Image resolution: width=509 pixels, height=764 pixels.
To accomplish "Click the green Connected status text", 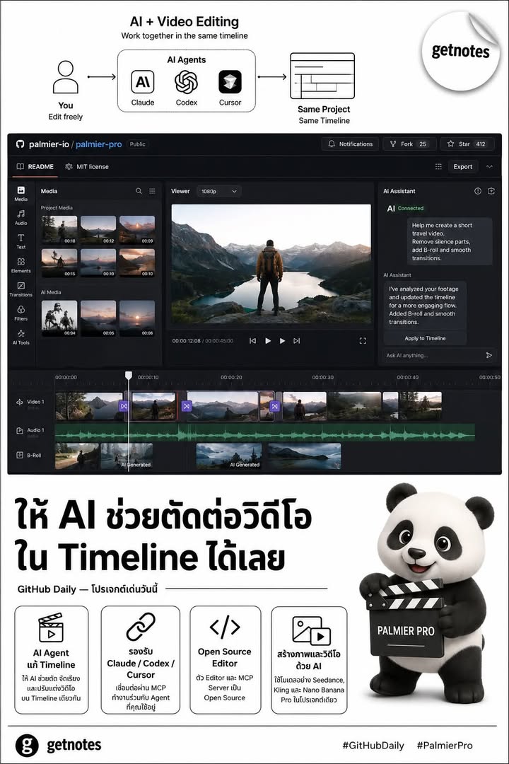I will coord(411,208).
